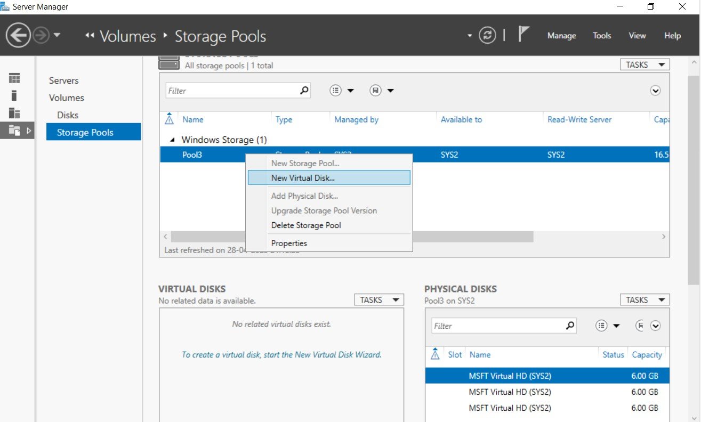
Task: Go back with the back arrow button
Action: (x=18, y=36)
